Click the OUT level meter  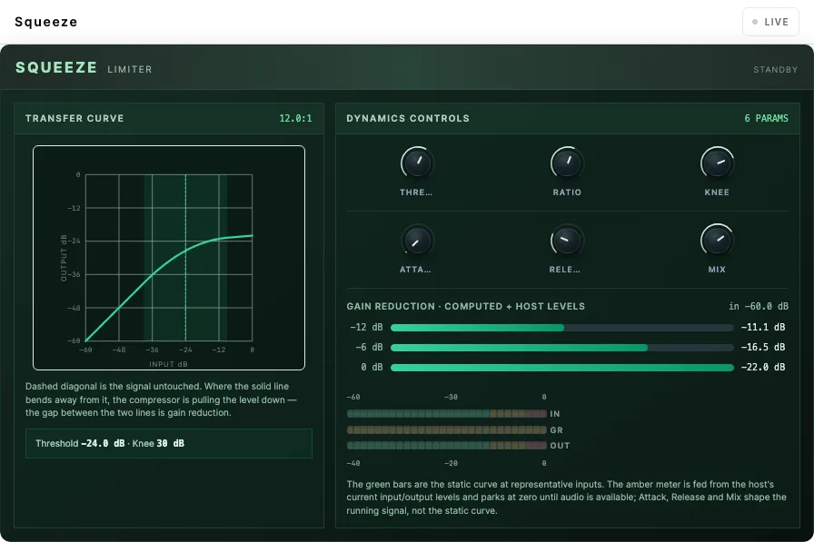coord(446,446)
